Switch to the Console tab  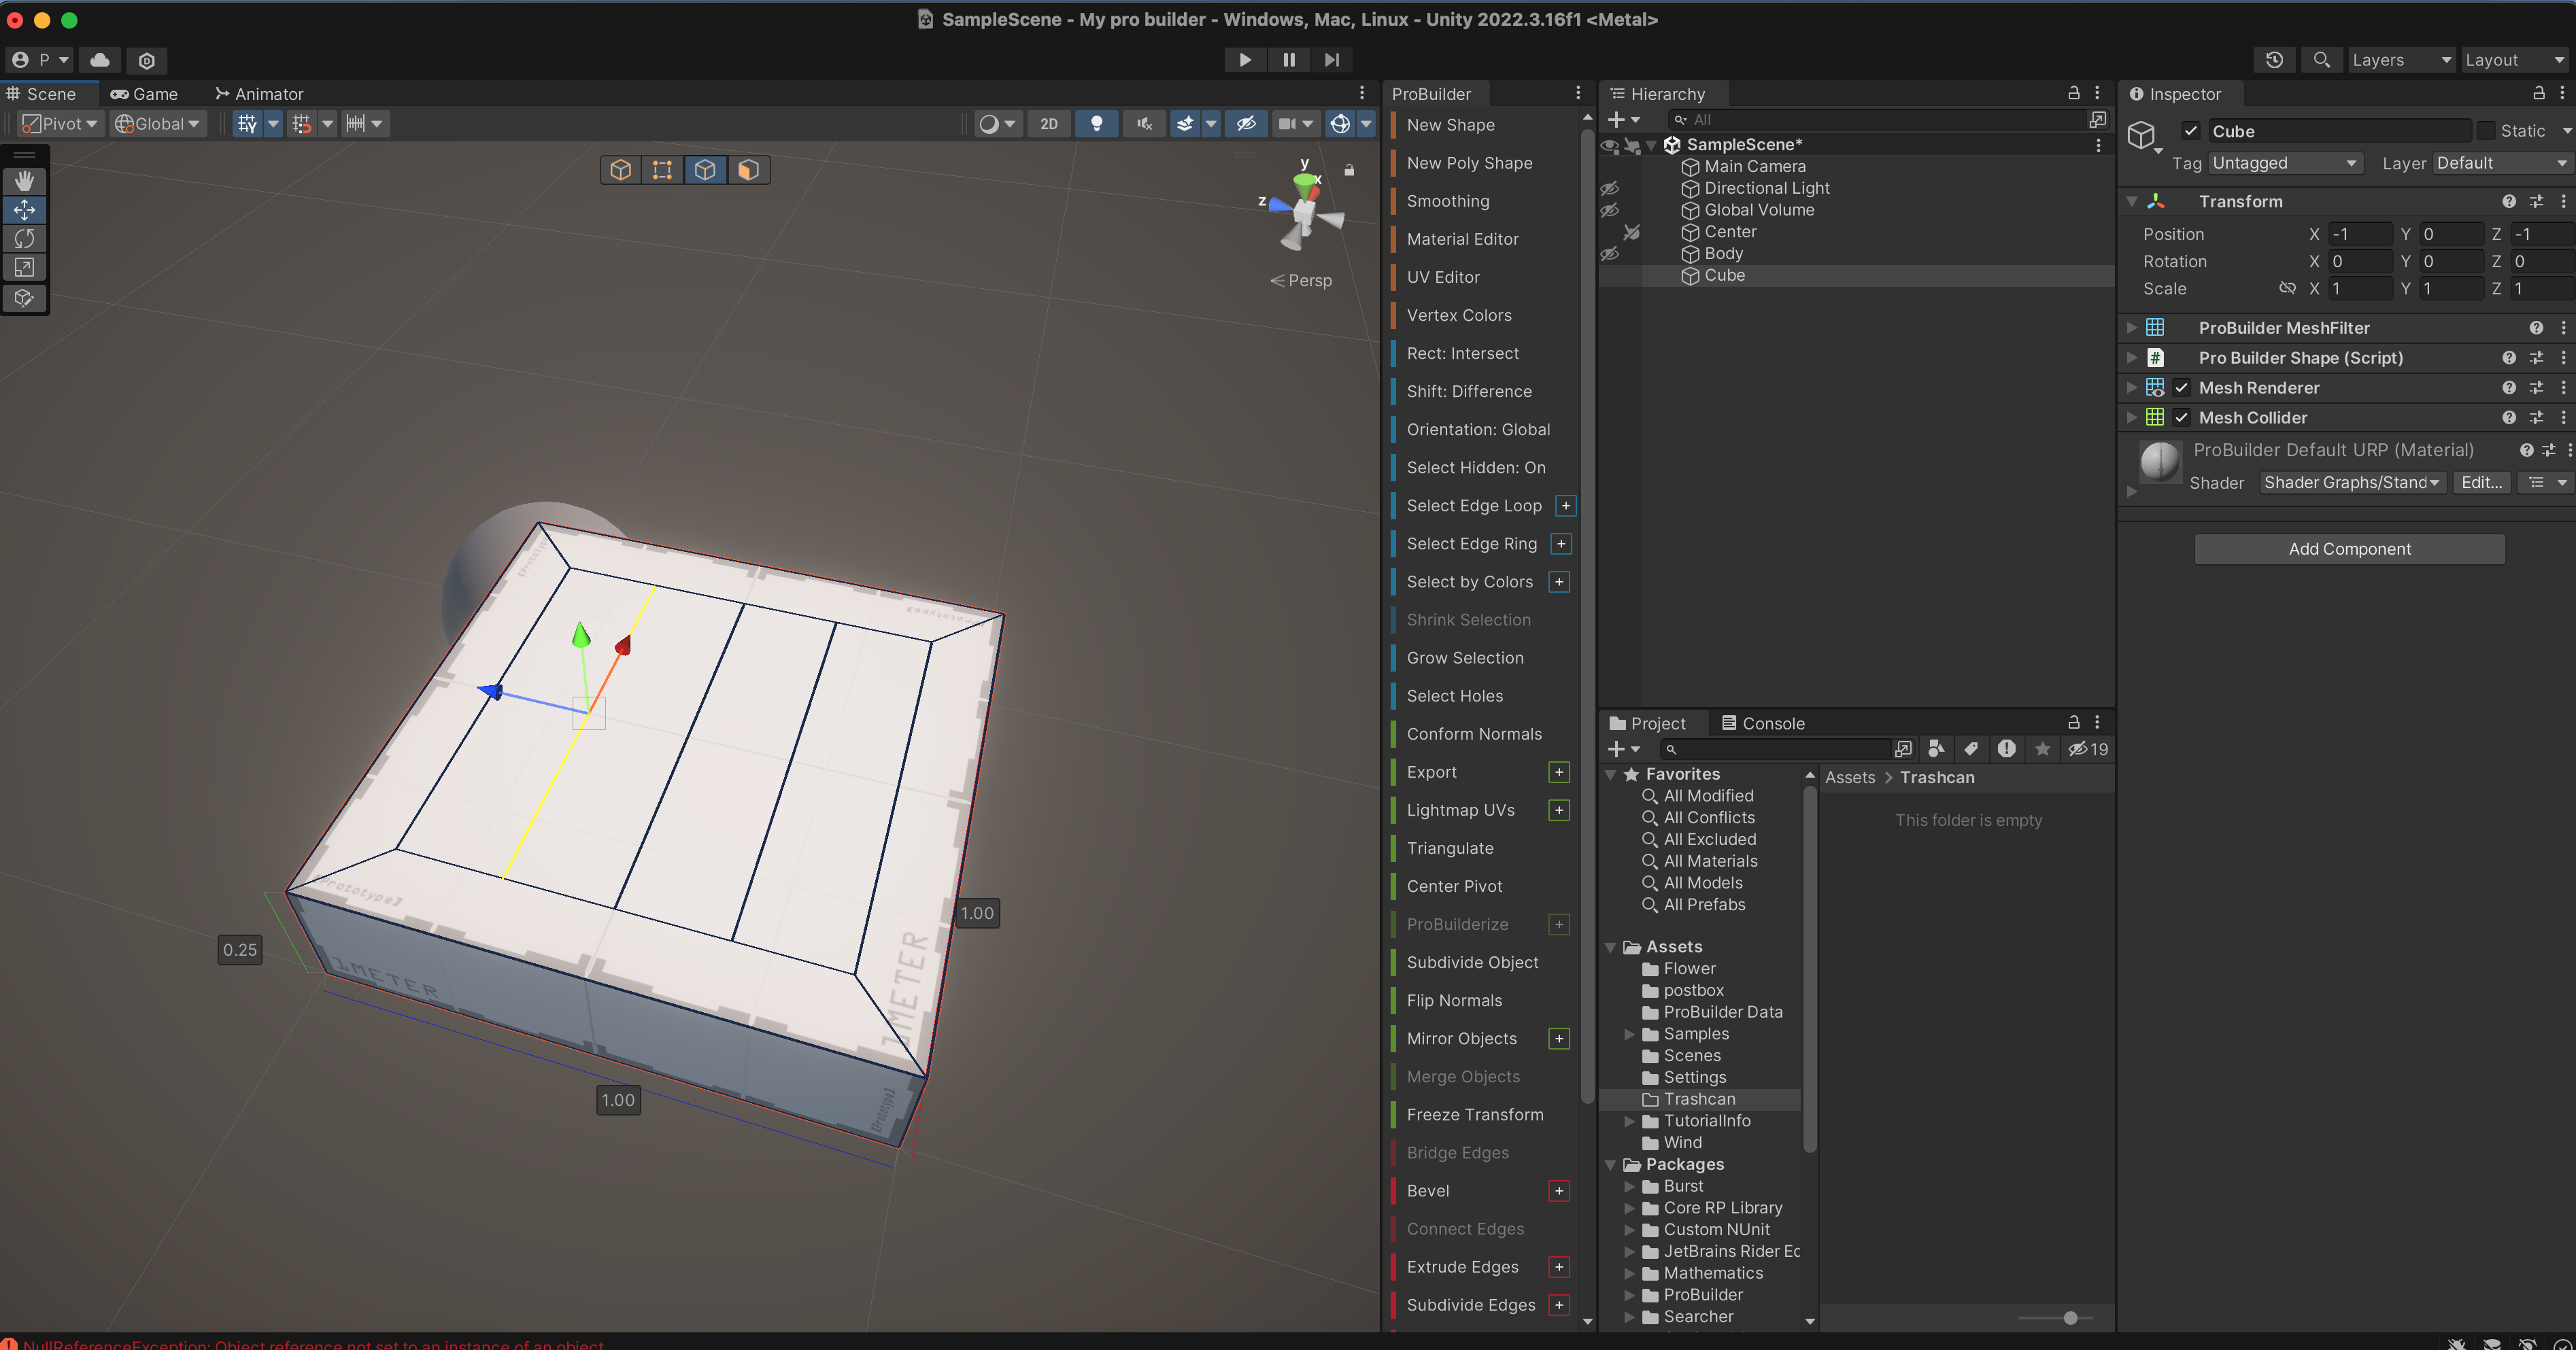tap(1762, 723)
